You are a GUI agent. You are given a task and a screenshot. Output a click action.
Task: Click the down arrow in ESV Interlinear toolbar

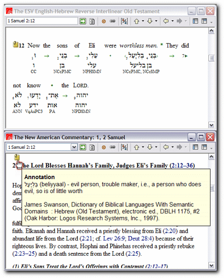click(150, 21)
